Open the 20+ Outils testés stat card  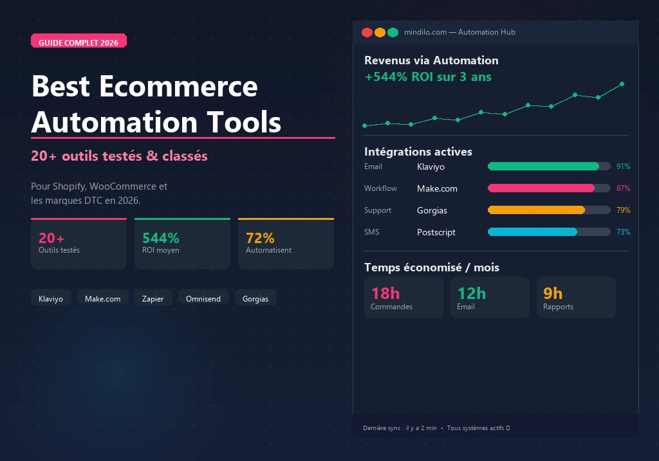(x=79, y=244)
